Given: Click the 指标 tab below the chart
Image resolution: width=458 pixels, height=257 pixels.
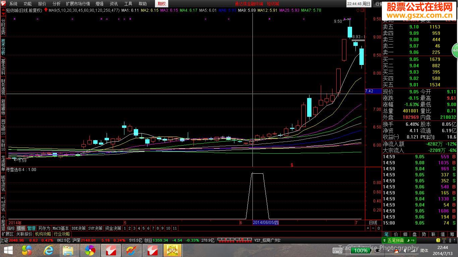Looking at the screenshot, I should tap(11, 228).
